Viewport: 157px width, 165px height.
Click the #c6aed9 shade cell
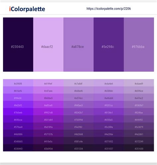click(x=139, y=83)
